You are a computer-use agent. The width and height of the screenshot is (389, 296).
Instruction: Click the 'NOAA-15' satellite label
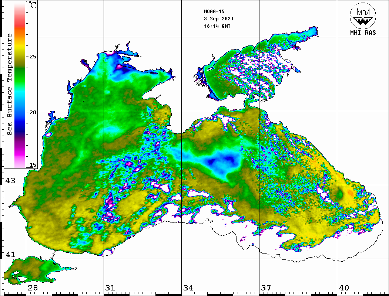[214, 11]
